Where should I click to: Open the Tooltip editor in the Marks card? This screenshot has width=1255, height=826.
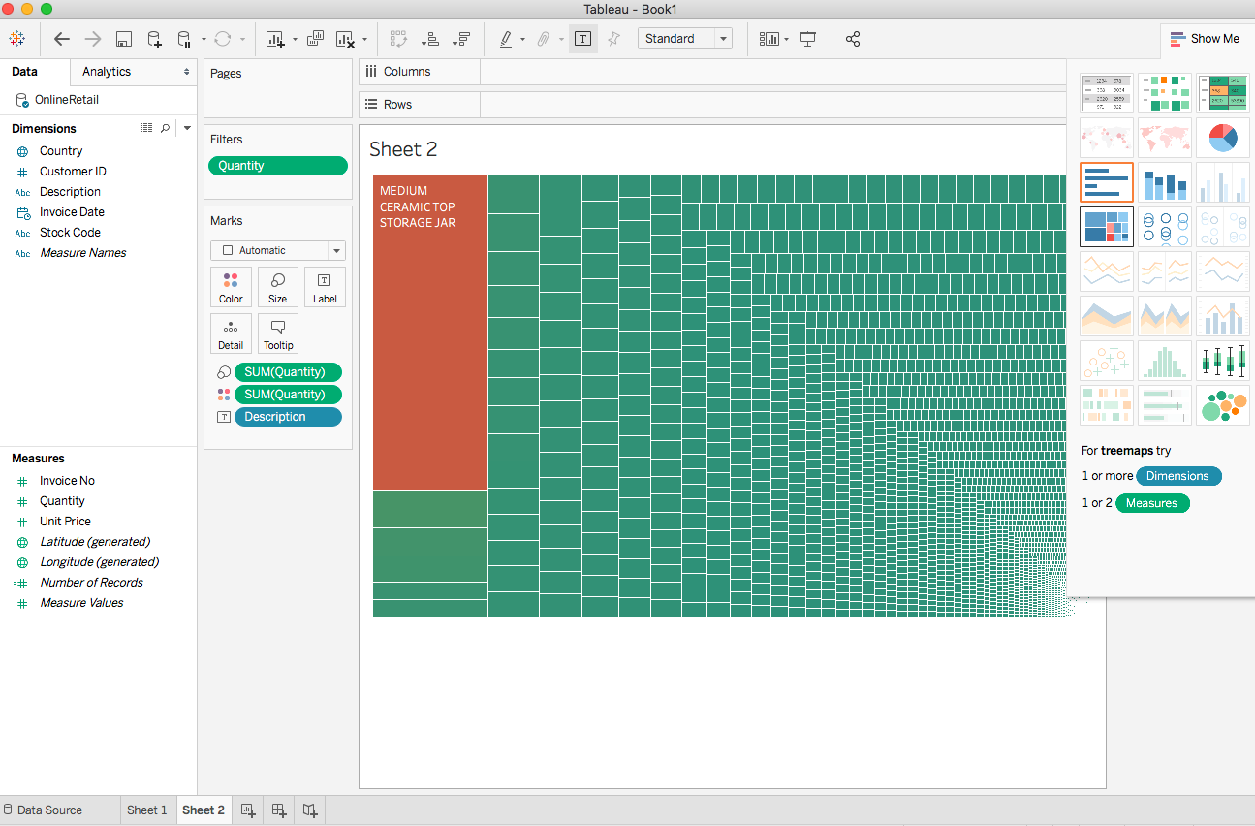click(x=278, y=333)
